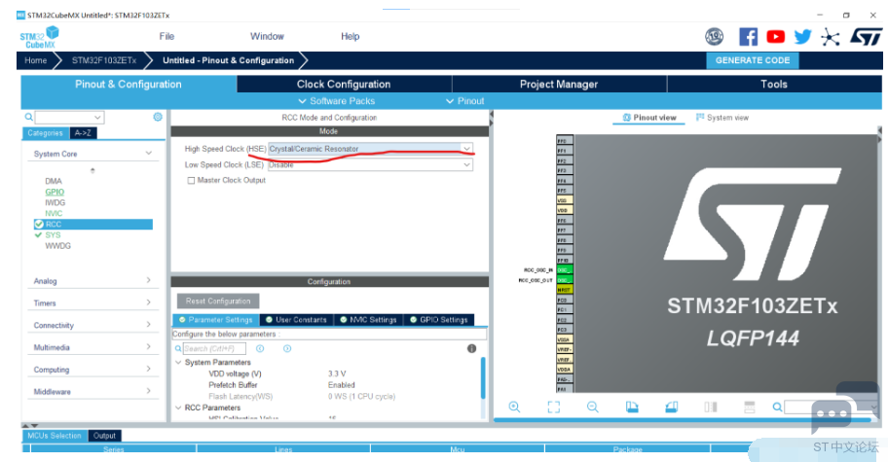The width and height of the screenshot is (888, 462).
Task: Switch to the A->Z list tab
Action: 84,133
